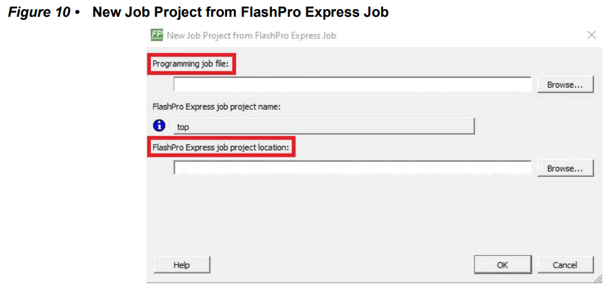Image resolution: width=610 pixels, height=289 pixels.
Task: Select the project name field containing "top"
Action: pos(324,126)
